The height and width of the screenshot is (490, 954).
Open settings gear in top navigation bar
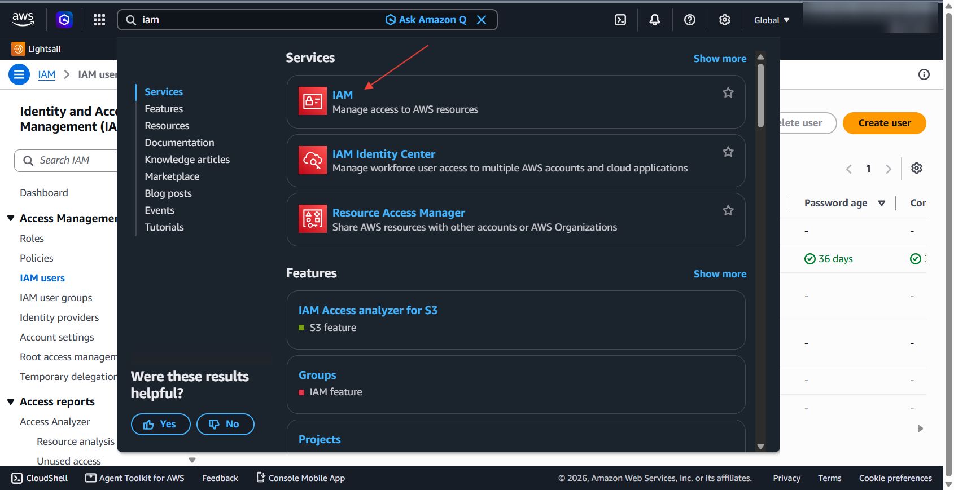[x=725, y=20]
